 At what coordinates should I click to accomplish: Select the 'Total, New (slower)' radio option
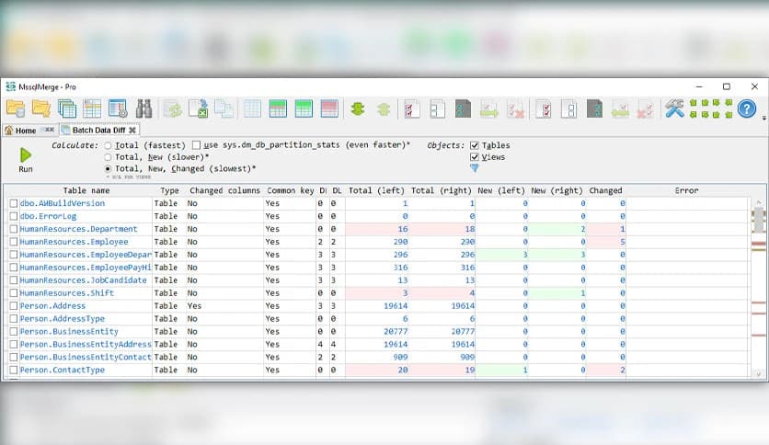[x=108, y=157]
